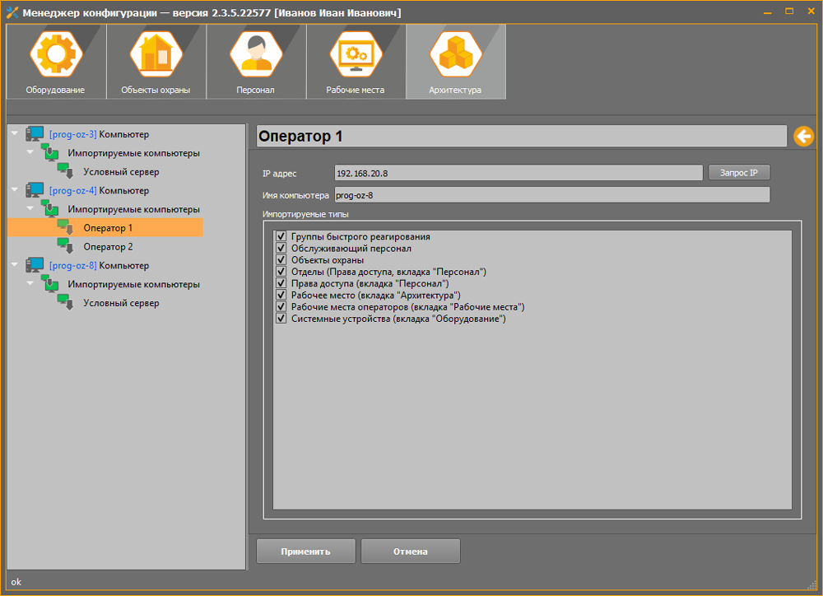
Task: Uncheck Группы быстрого реагирования checkbox
Action: point(281,236)
